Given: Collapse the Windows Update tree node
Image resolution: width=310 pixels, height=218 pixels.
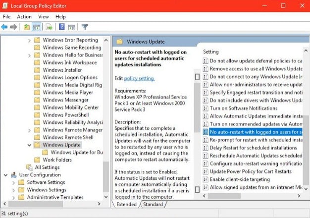Looking at the screenshot, I should pyautogui.click(x=29, y=145).
